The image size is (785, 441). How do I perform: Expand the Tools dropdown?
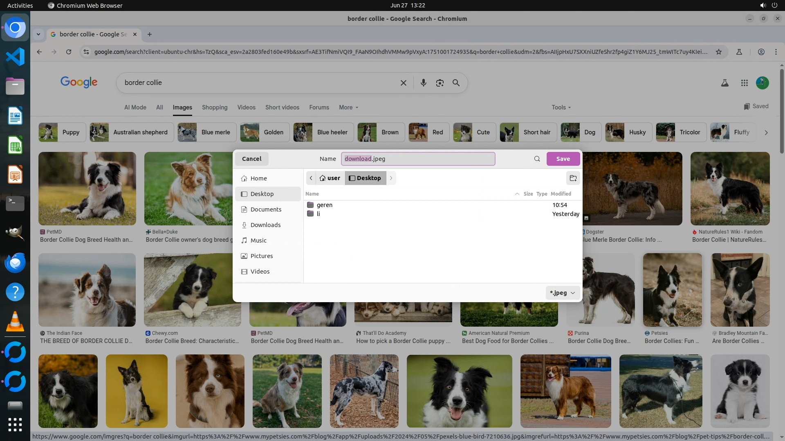pos(561,107)
